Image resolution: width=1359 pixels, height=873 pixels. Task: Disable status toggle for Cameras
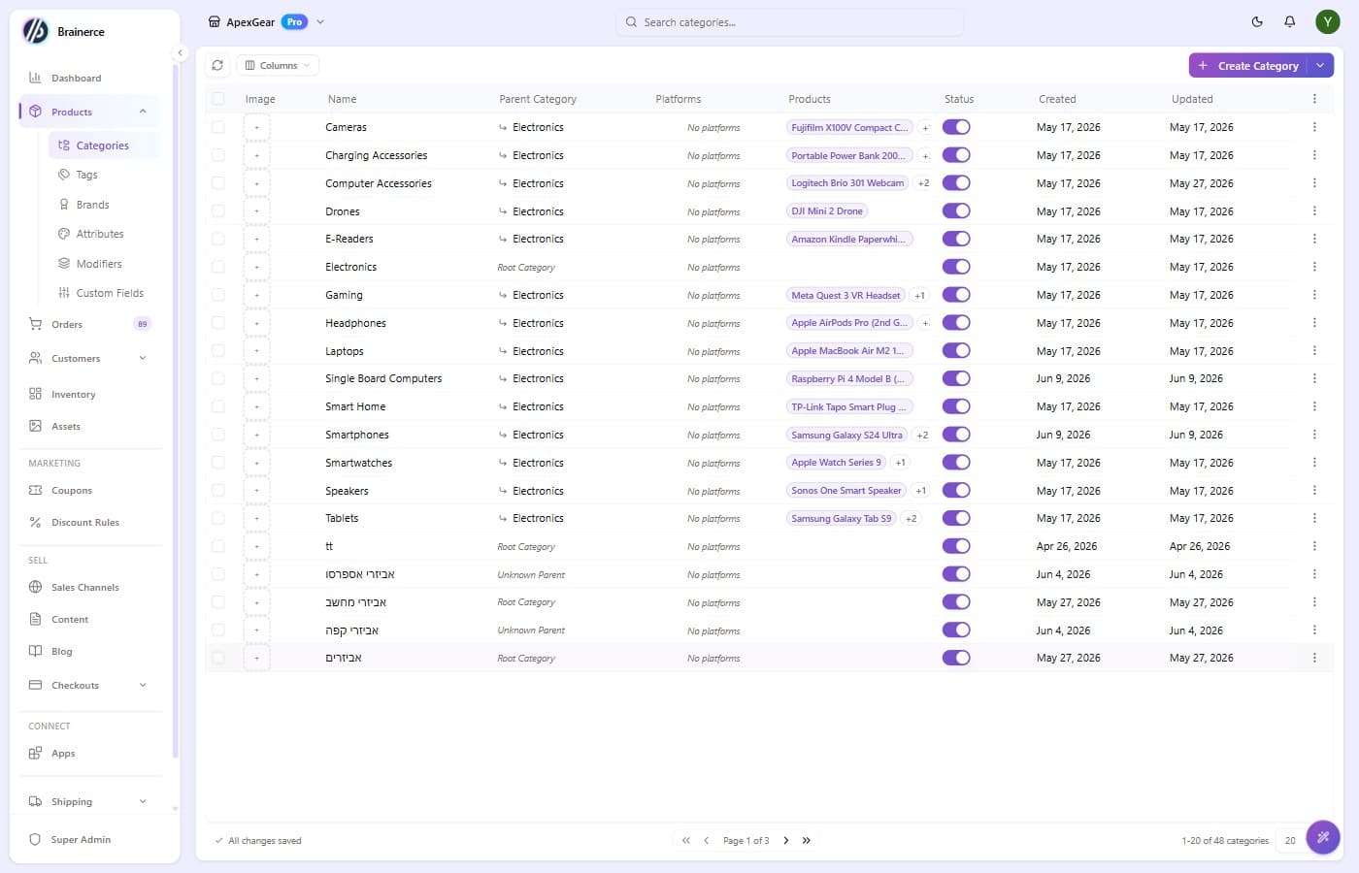click(956, 127)
